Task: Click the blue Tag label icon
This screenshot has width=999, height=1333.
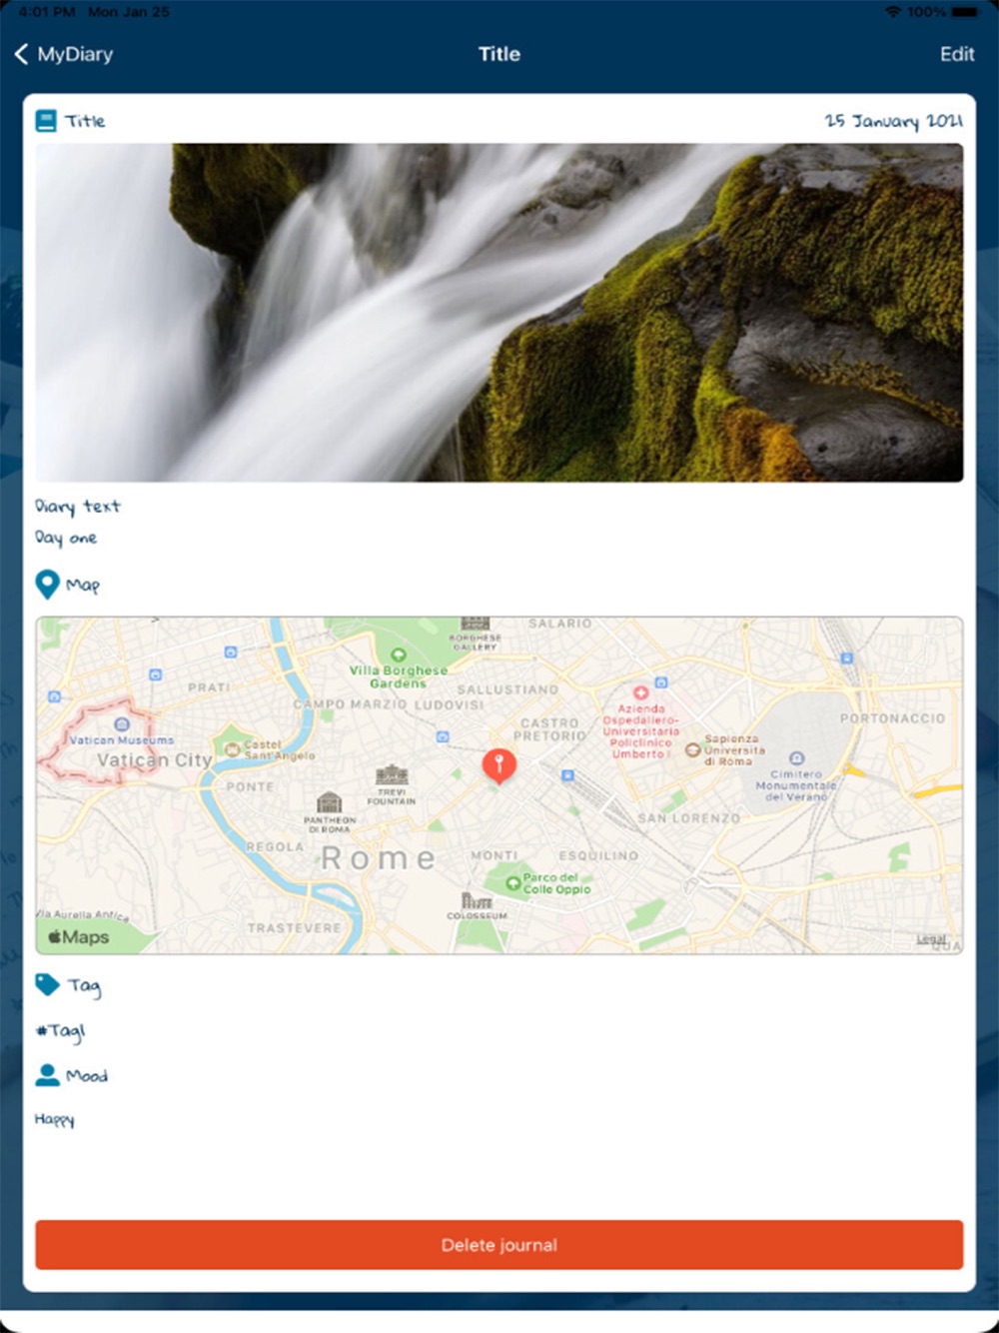Action: pyautogui.click(x=47, y=985)
